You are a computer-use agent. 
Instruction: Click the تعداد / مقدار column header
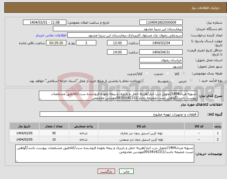point(54,126)
